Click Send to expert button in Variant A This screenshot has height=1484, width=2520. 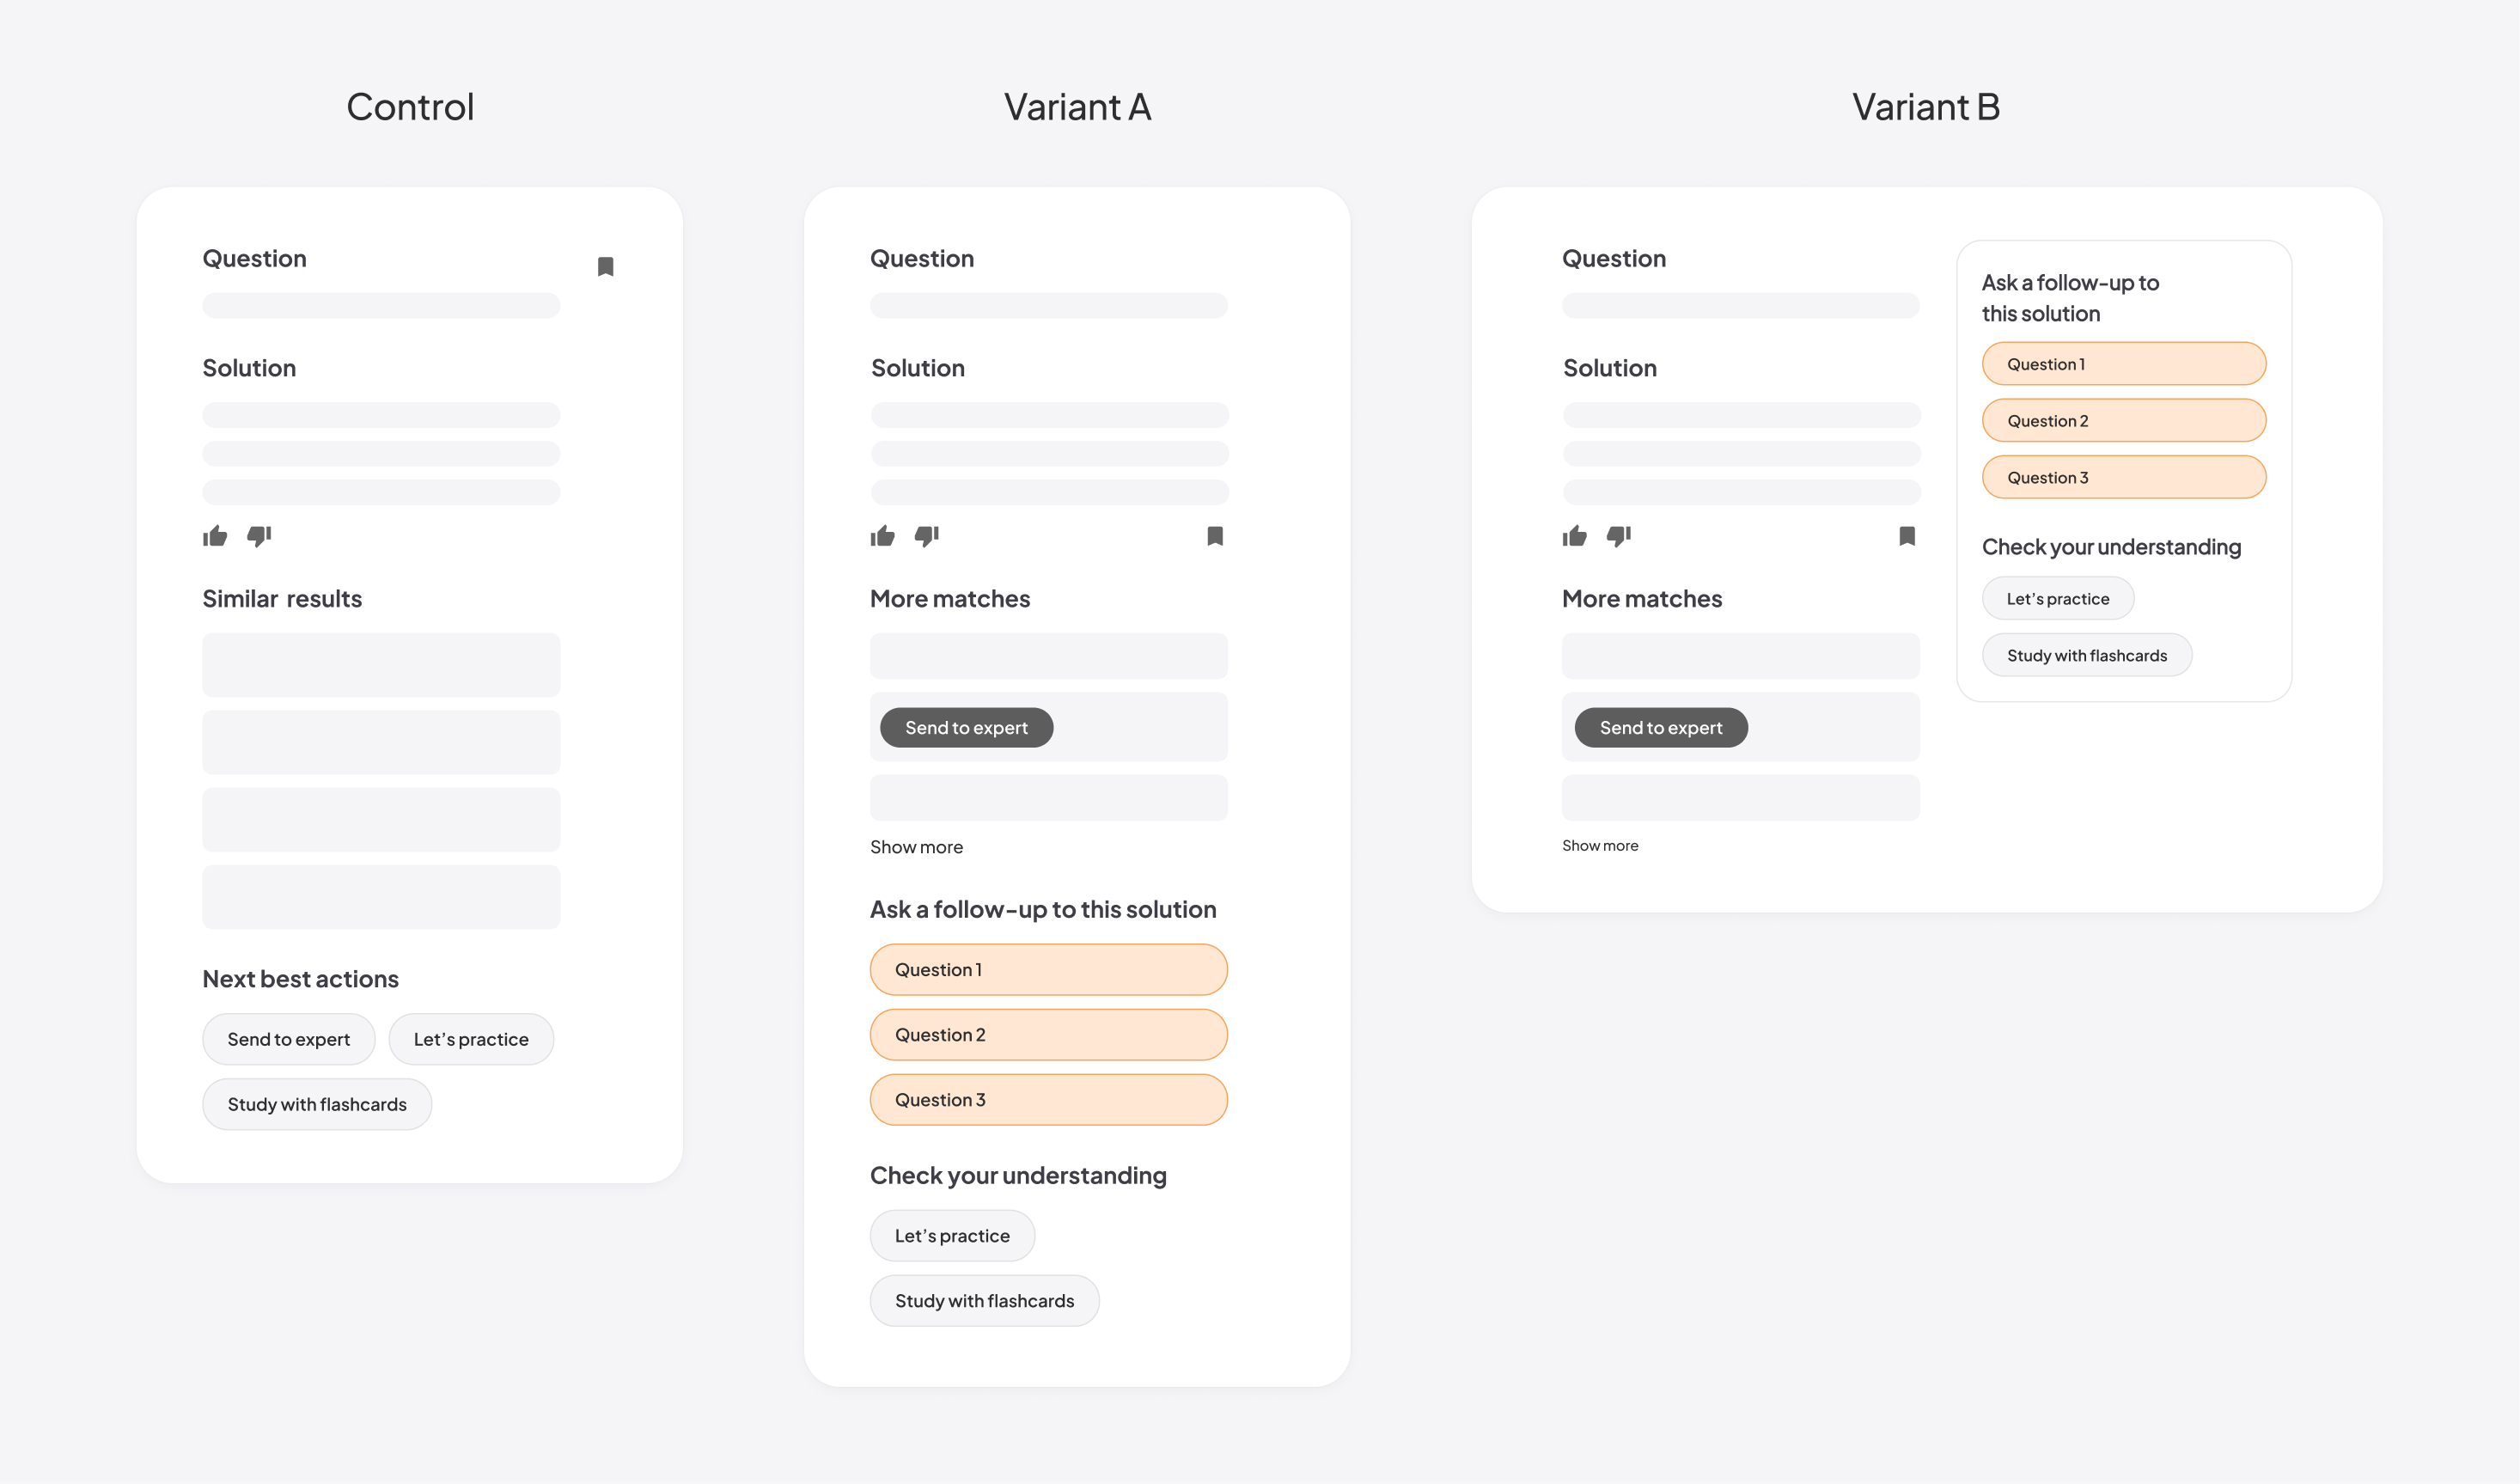(966, 726)
